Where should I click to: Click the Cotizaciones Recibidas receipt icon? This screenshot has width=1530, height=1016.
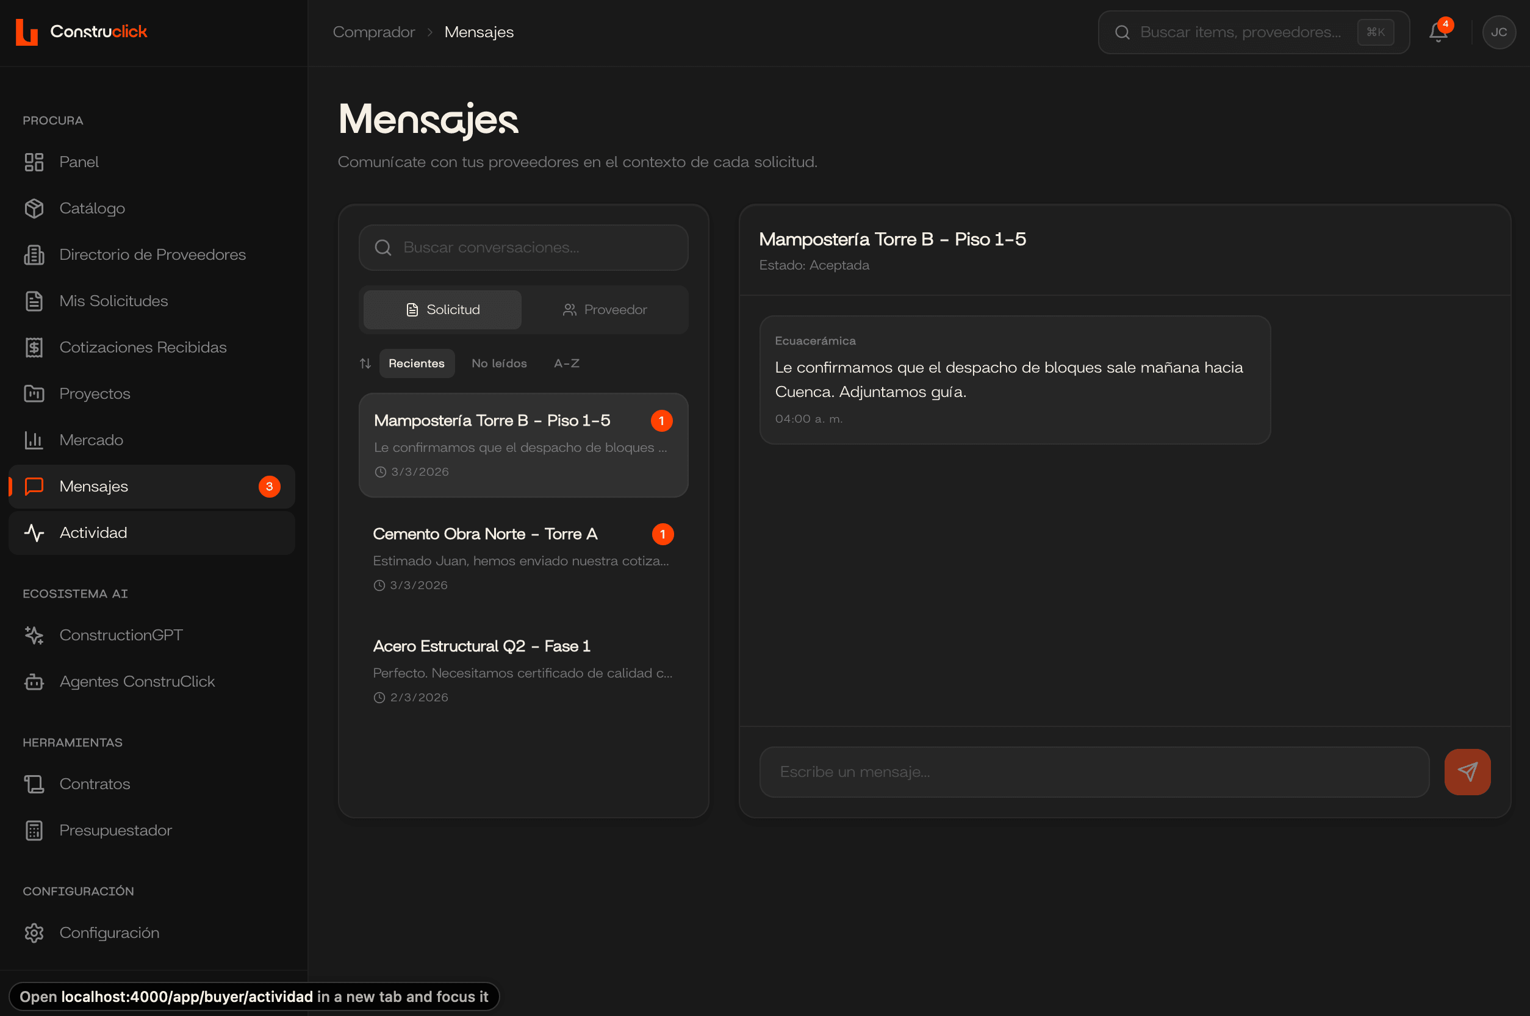[34, 348]
